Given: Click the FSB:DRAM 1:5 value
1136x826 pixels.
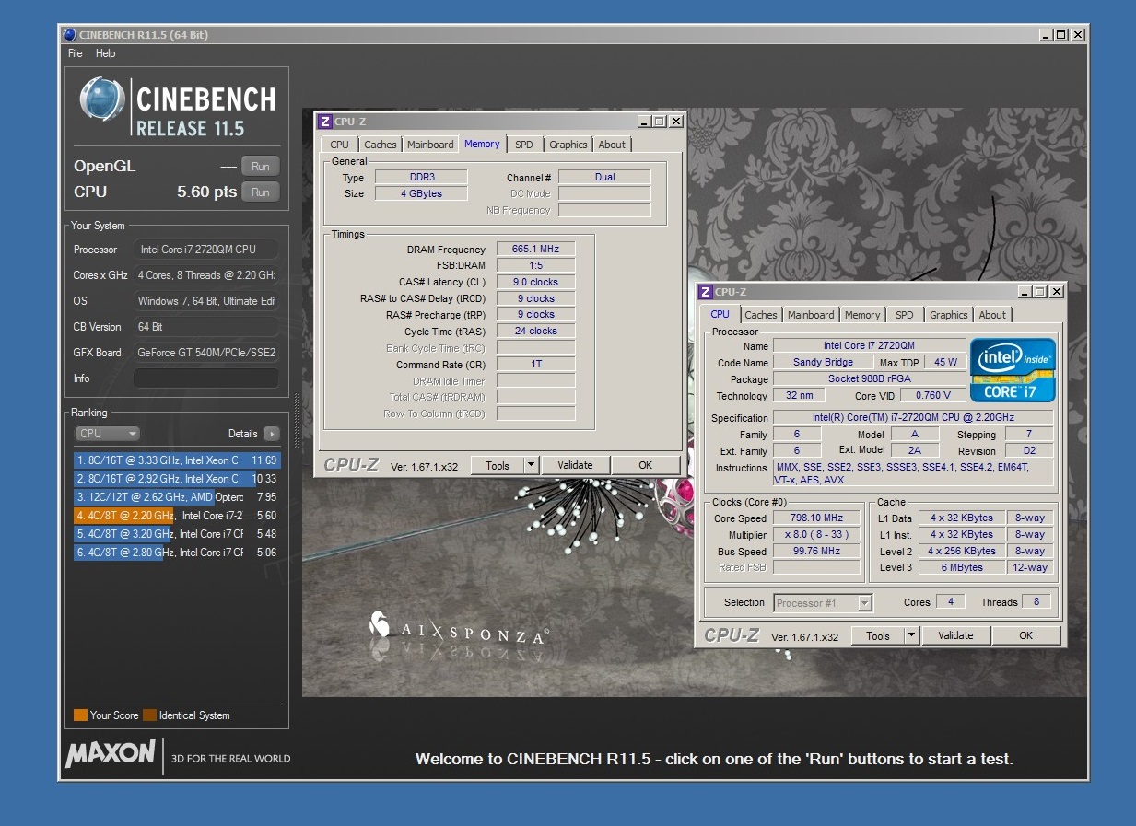Looking at the screenshot, I should point(536,265).
